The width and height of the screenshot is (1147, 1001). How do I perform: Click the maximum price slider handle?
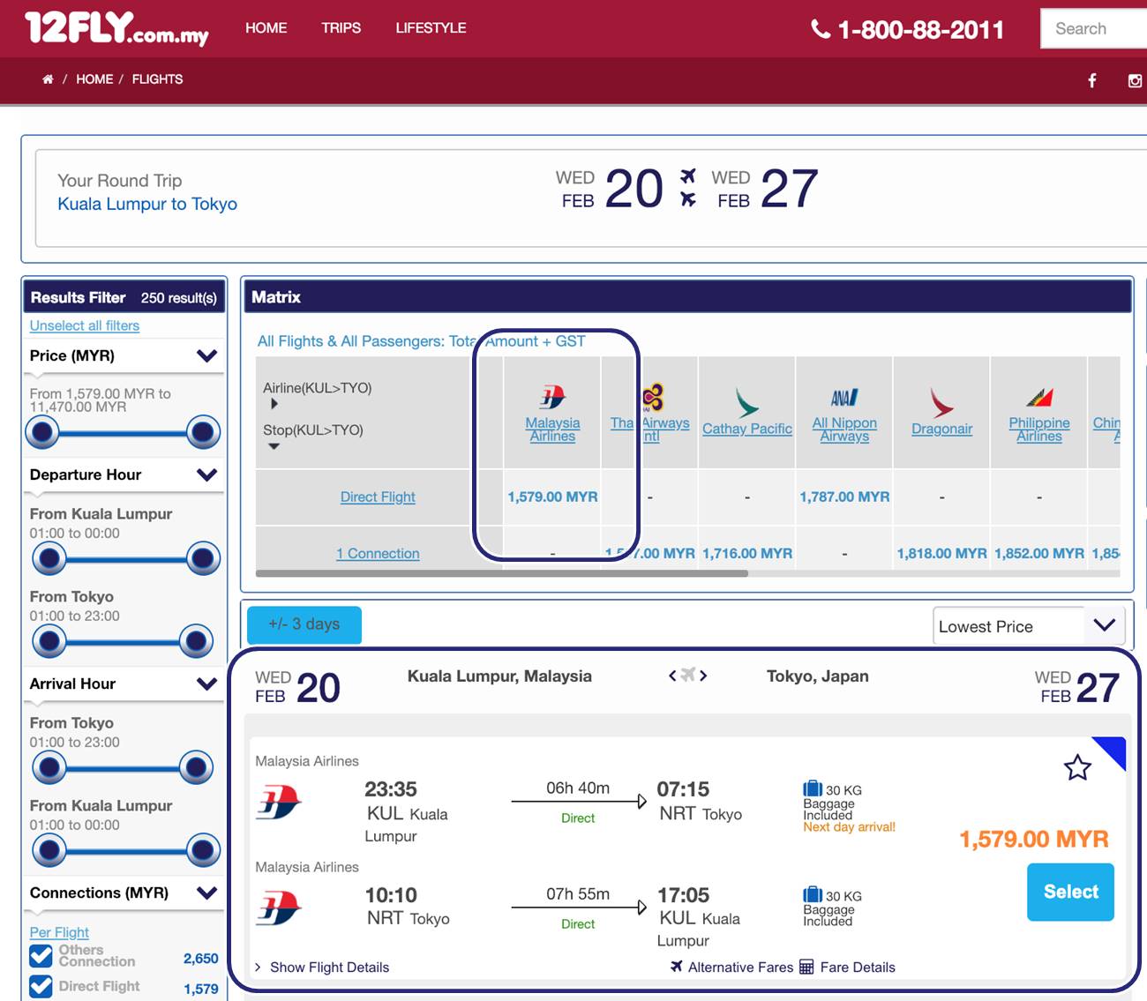pos(203,432)
